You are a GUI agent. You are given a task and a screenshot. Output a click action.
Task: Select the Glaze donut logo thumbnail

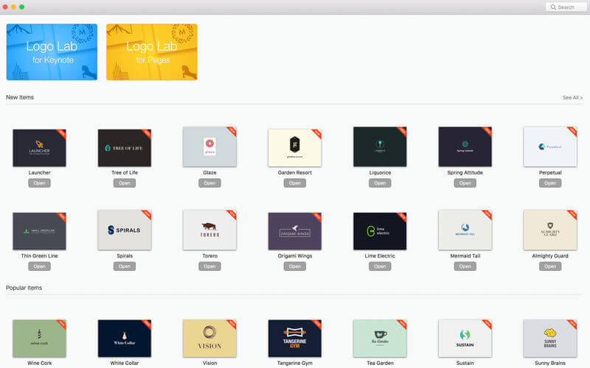pyautogui.click(x=209, y=146)
